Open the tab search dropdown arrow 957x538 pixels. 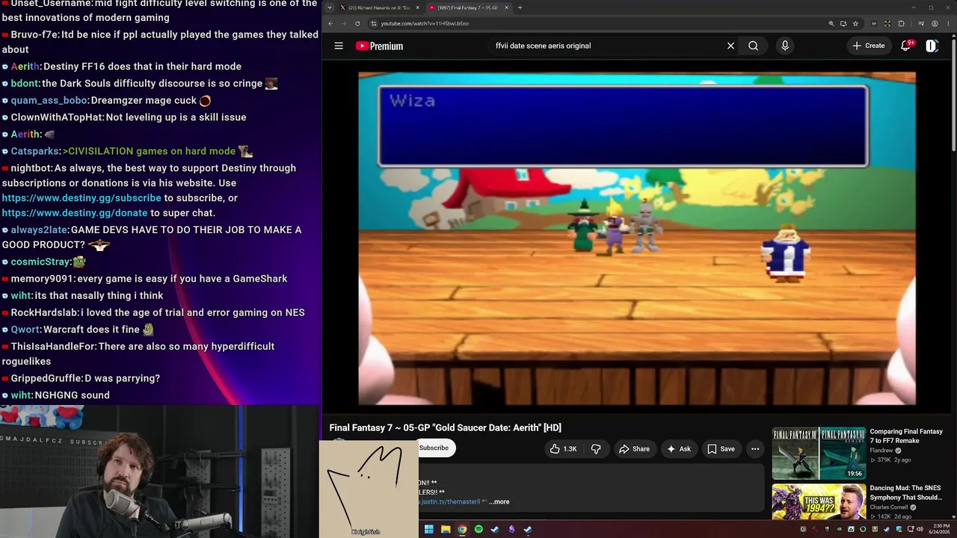click(330, 7)
